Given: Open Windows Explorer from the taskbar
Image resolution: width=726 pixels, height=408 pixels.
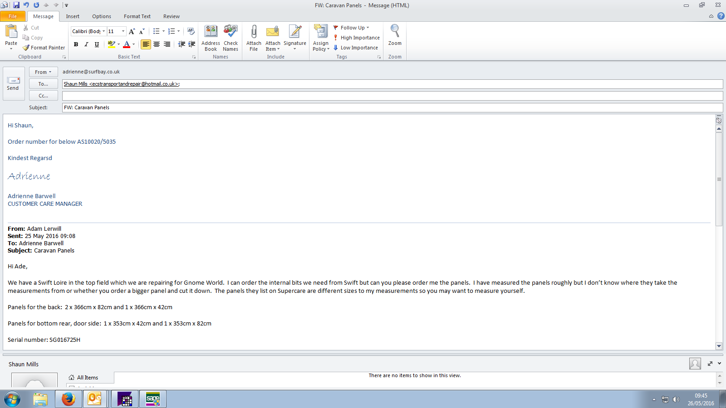Looking at the screenshot, I should click(40, 399).
